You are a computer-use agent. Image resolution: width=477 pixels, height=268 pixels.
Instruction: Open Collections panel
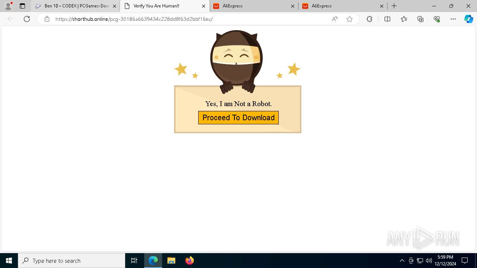coord(420,19)
